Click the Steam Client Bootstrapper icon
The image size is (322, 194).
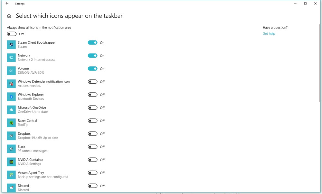click(11, 45)
